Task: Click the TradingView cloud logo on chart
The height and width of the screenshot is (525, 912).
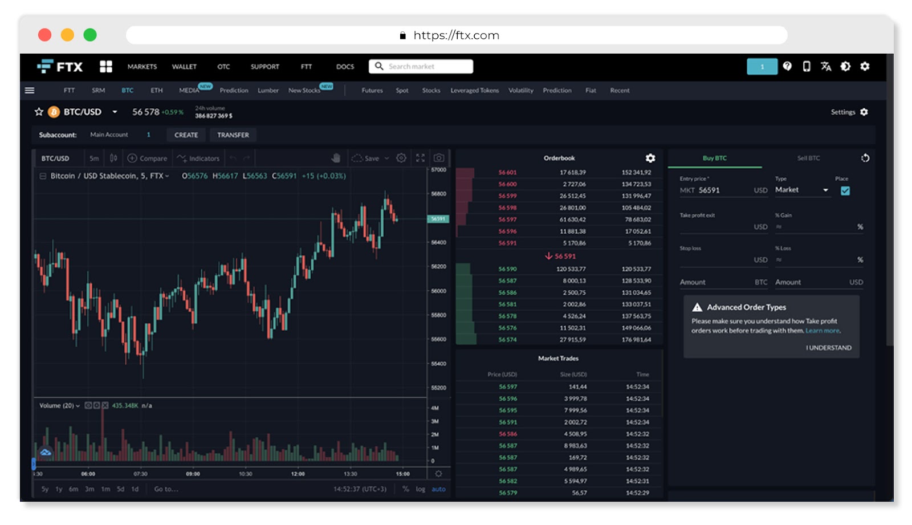Action: pyautogui.click(x=46, y=452)
